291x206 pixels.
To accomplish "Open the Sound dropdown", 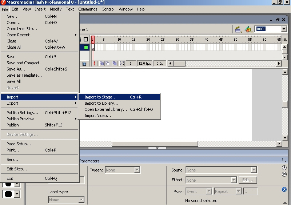I will (x=254, y=170).
